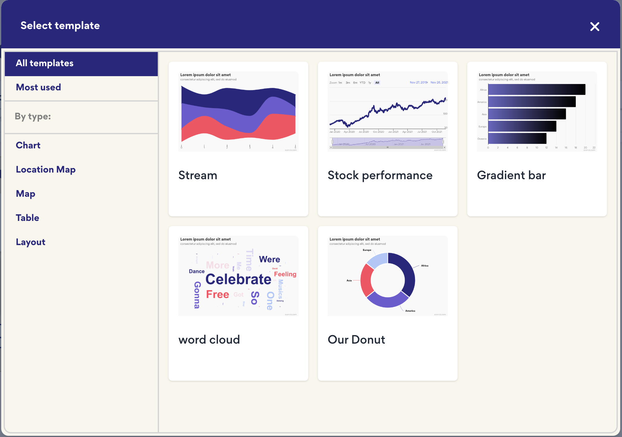
Task: Click the All zoom button in stock preview
Action: 377,83
